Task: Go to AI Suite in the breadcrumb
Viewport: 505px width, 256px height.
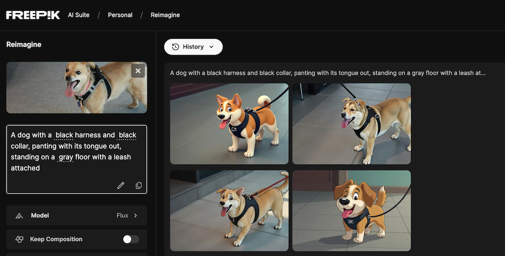Action: click(x=79, y=15)
